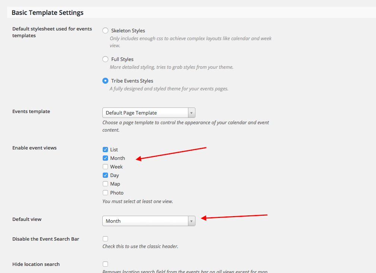Click the 'You must select at least one view' note

point(137,202)
